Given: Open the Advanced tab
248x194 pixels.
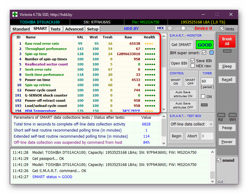Looking at the screenshot, I should point(74,29).
